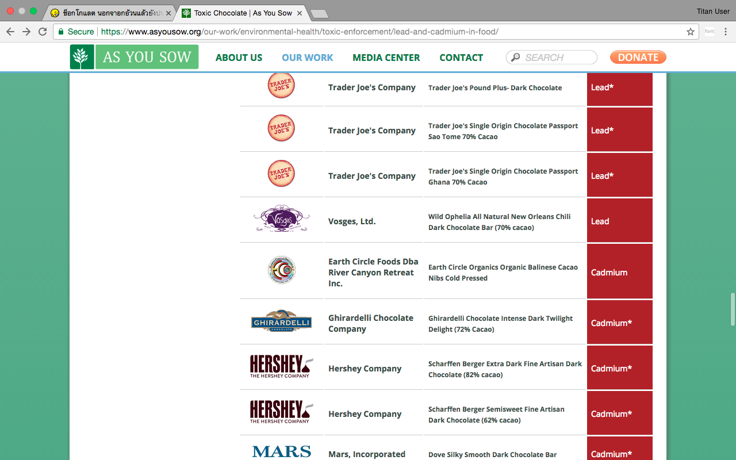
Task: Click Trader Joe's Pound Plus- Dark Chocolate text
Action: click(x=495, y=88)
